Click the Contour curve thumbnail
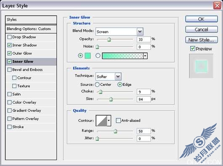This screenshot has height=166, width=223. tap(101, 121)
